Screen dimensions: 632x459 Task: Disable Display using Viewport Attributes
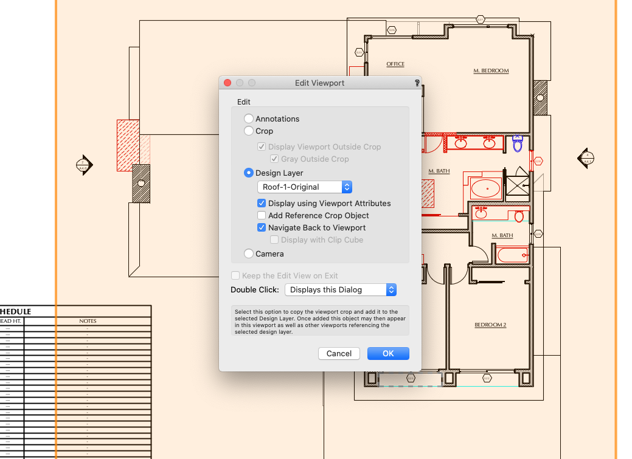pyautogui.click(x=262, y=203)
